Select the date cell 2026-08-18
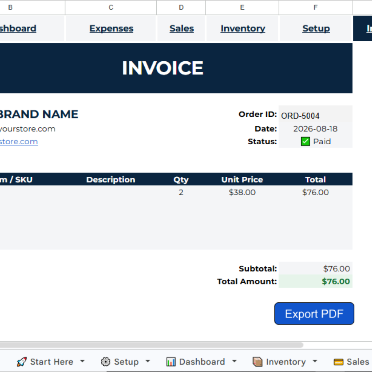Image resolution: width=372 pixels, height=372 pixels. point(315,129)
